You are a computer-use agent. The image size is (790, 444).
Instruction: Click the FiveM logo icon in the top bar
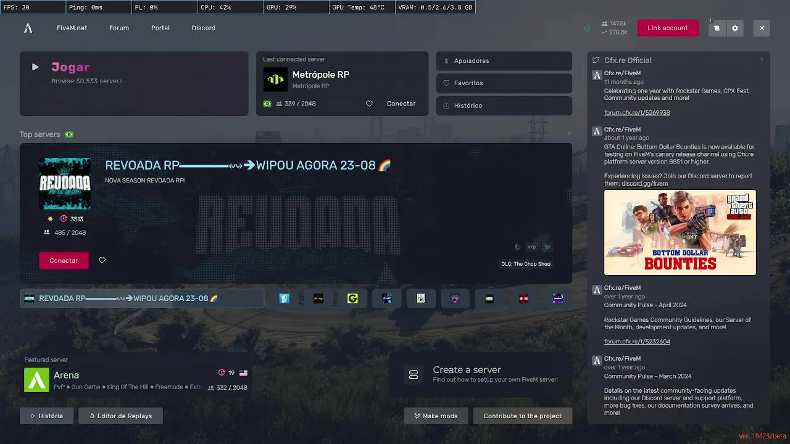pyautogui.click(x=28, y=28)
